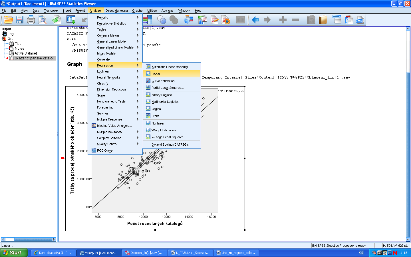The height and width of the screenshot is (257, 411).
Task: Open the Graphs menu
Action: click(137, 11)
